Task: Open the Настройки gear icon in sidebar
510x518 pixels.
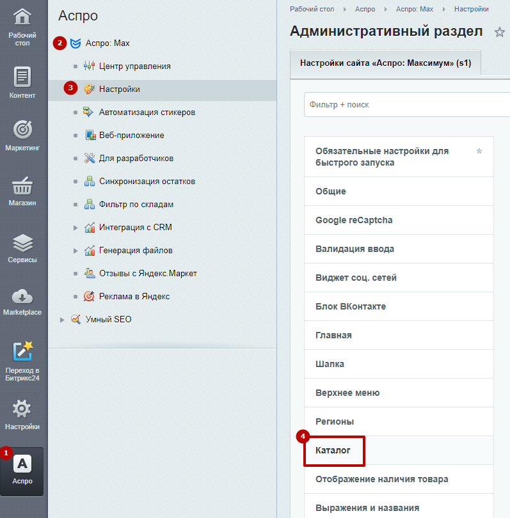Action: click(22, 409)
